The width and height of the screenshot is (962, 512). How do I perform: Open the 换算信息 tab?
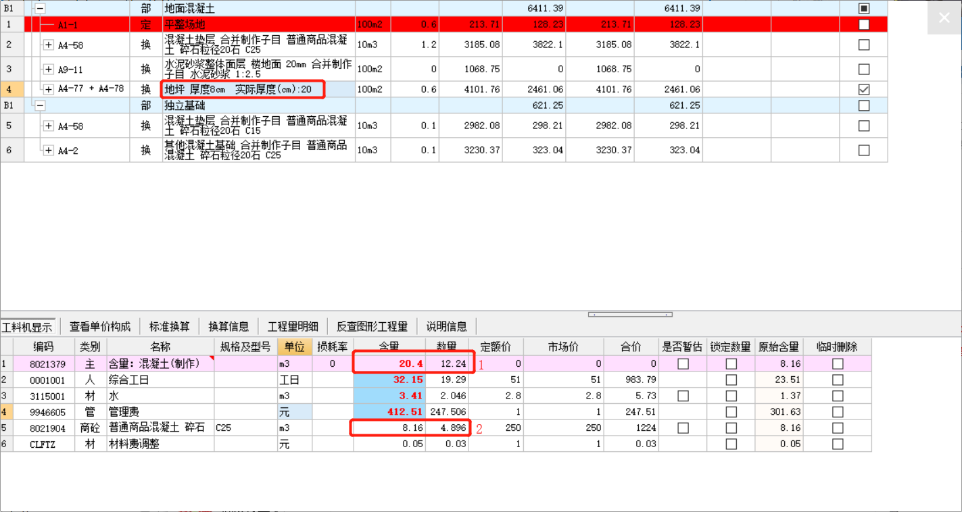point(229,326)
